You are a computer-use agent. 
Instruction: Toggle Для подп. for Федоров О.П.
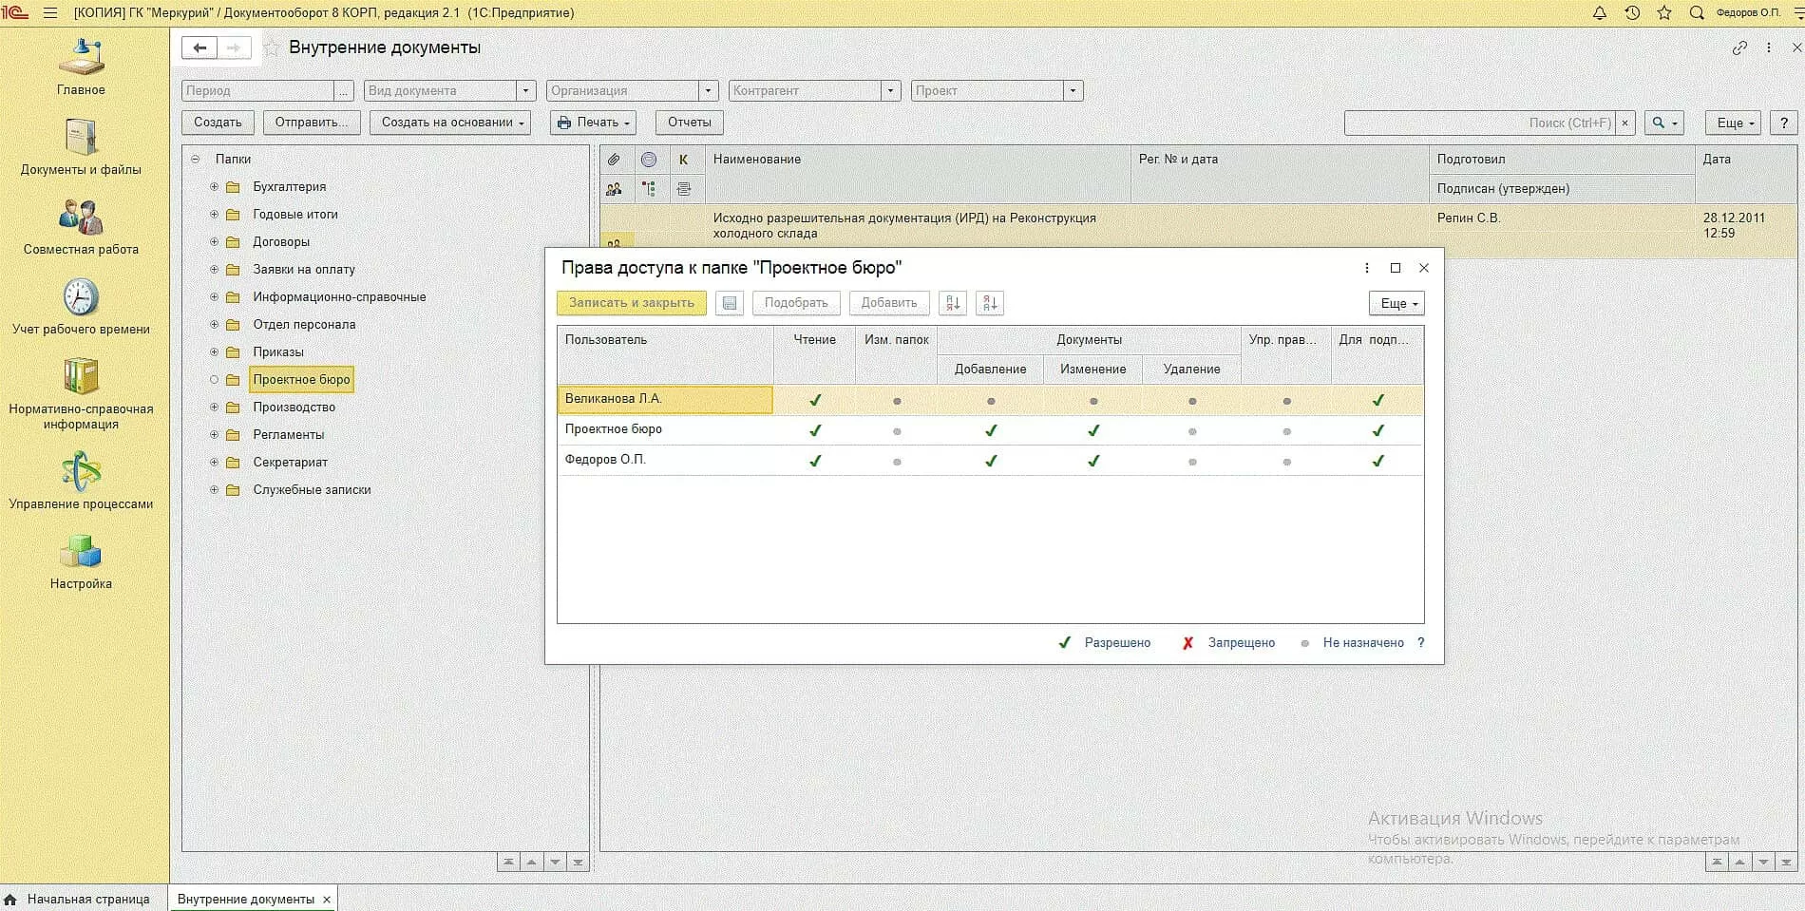click(x=1378, y=461)
